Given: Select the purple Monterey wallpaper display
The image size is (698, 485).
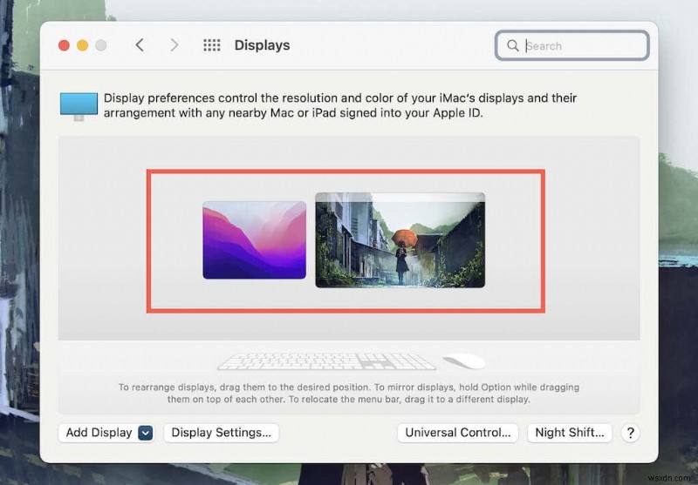Looking at the screenshot, I should 254,239.
